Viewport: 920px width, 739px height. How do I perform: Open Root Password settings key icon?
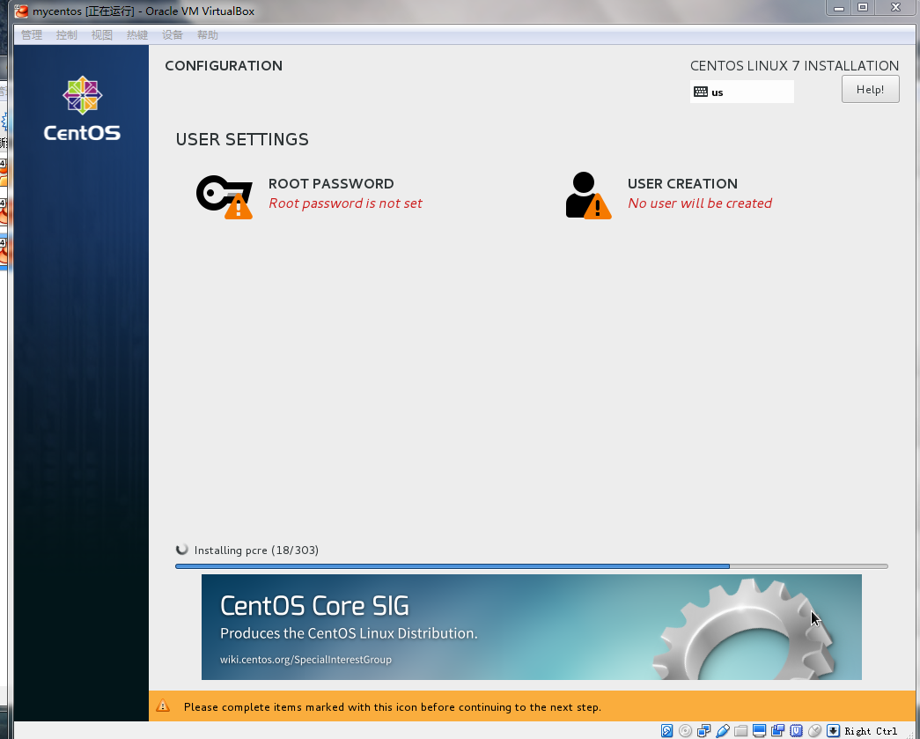[x=224, y=196]
